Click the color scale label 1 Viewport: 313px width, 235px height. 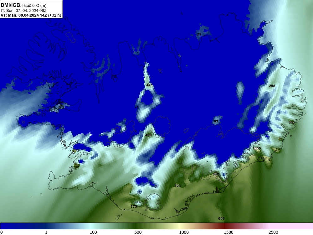pos(46,232)
